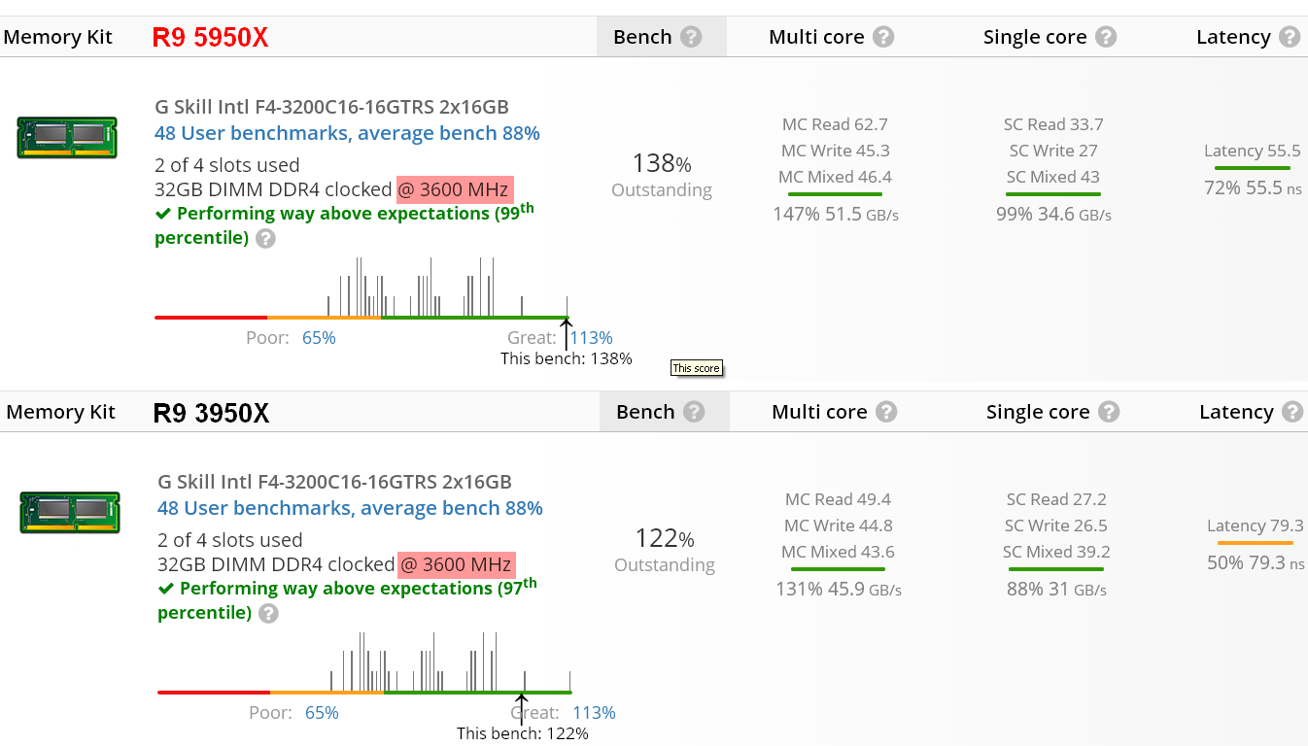Click the help icon next to top Bench header
The height and width of the screenshot is (746, 1308).
click(691, 37)
